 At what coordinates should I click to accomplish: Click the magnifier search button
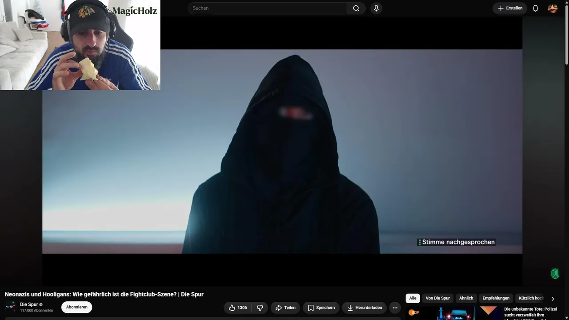(356, 8)
